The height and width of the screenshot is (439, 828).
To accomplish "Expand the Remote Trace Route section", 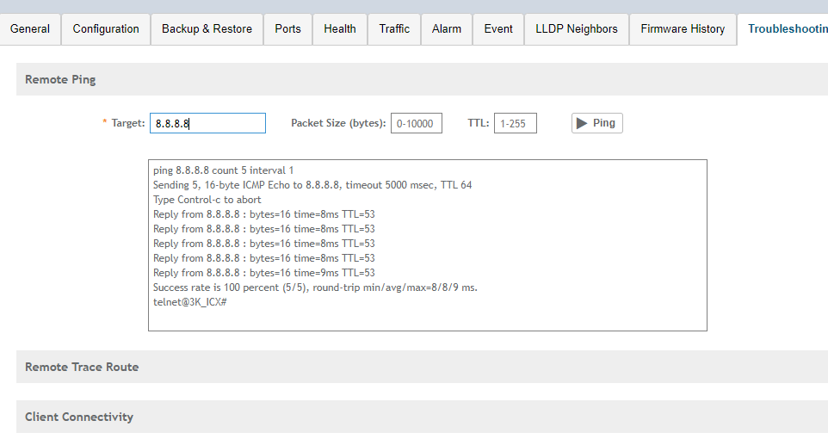I will (82, 367).
